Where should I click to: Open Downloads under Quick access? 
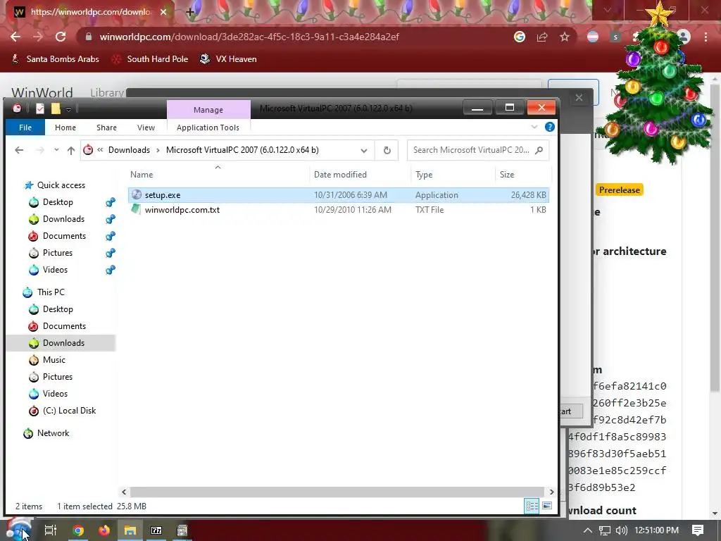(x=63, y=219)
